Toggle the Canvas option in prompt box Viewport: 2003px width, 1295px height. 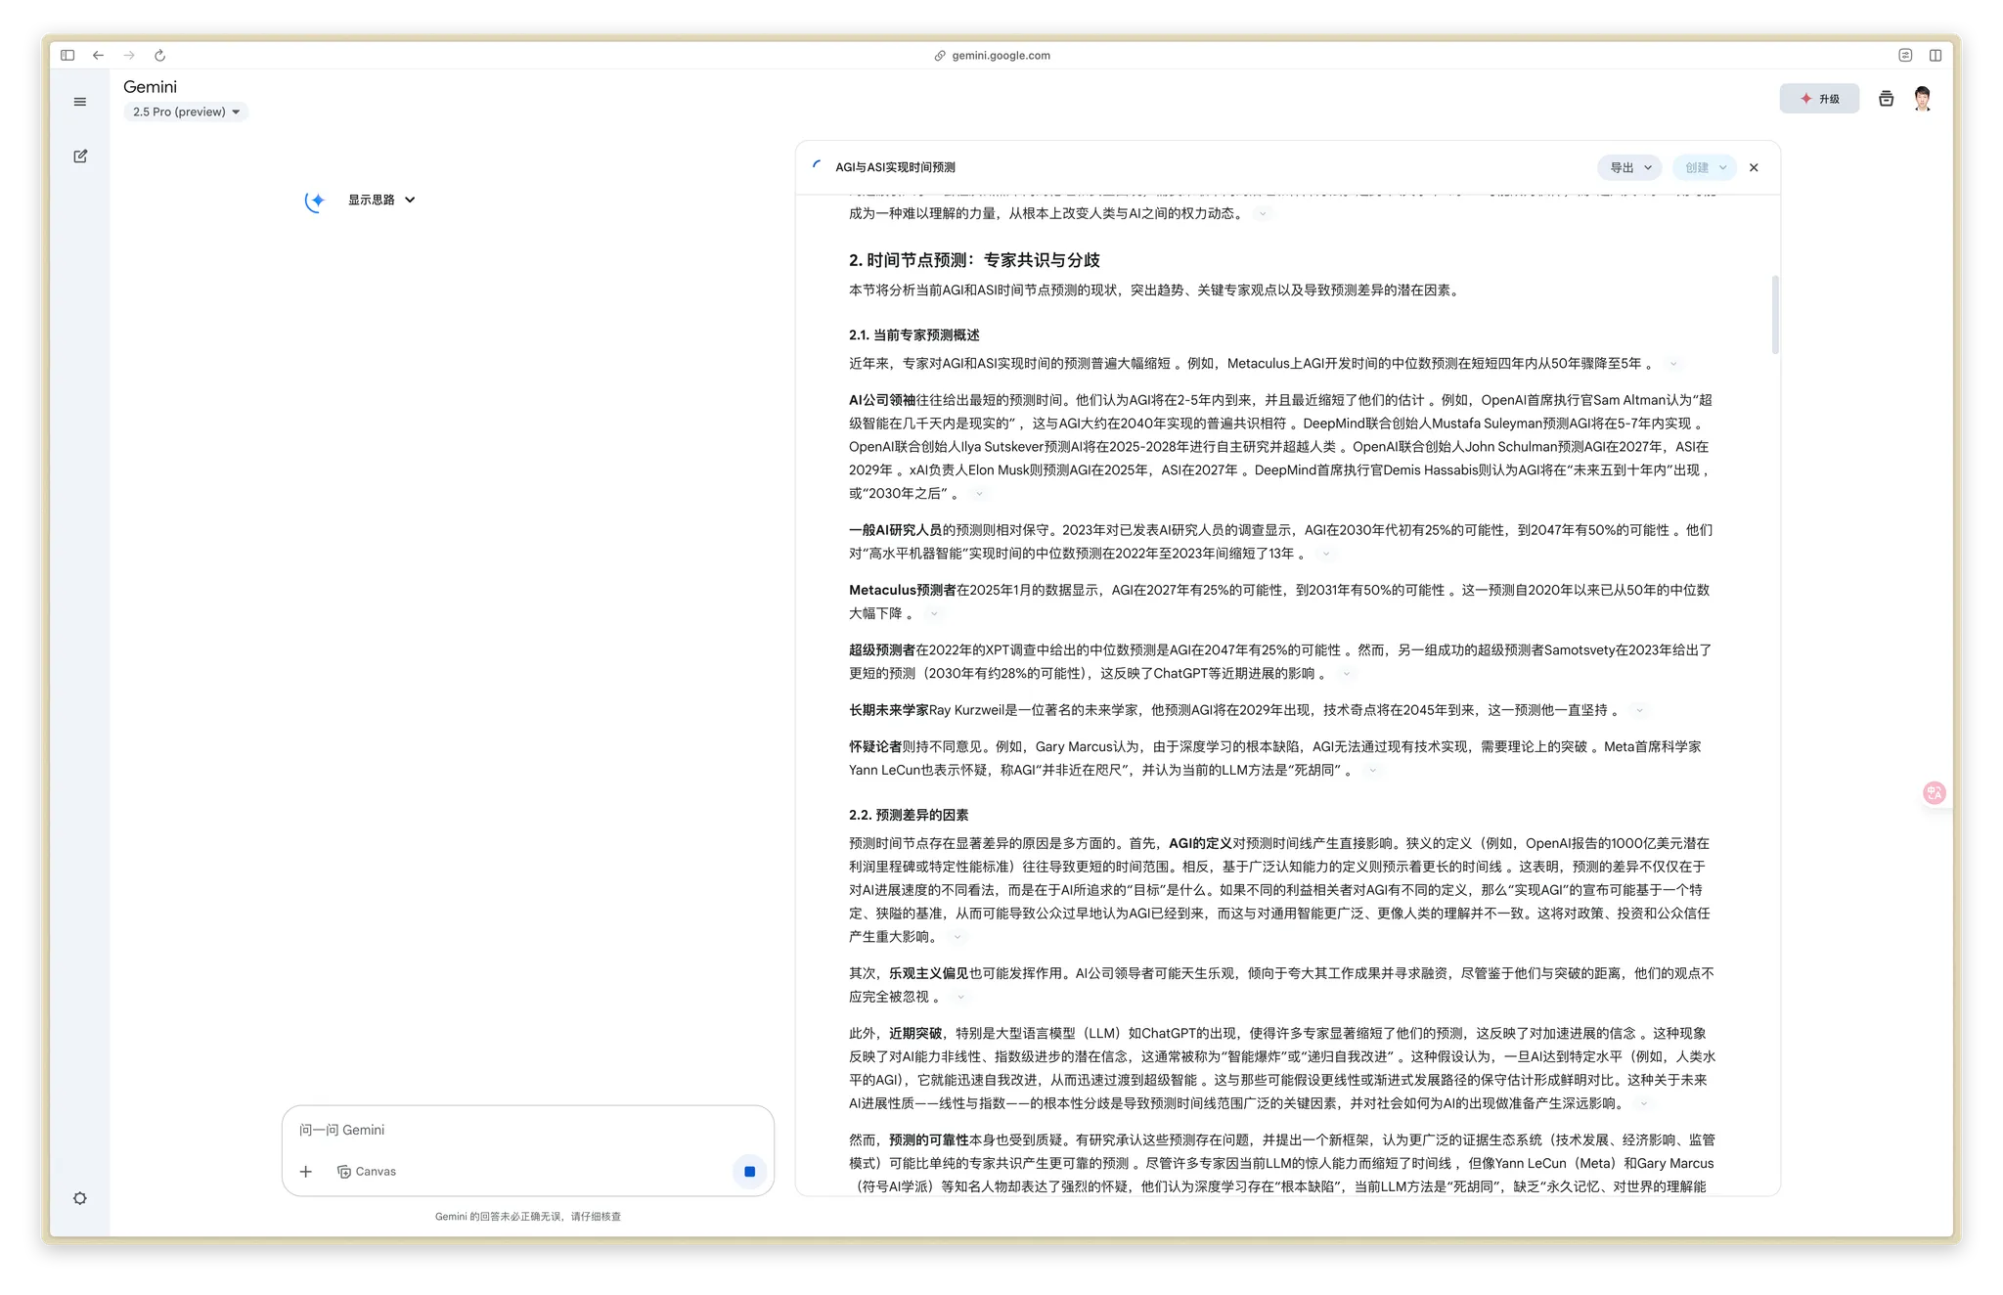[x=367, y=1171]
